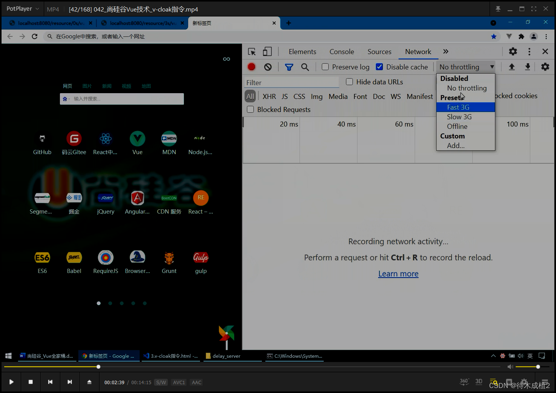Toggle the network filter funnel icon

[x=289, y=67]
